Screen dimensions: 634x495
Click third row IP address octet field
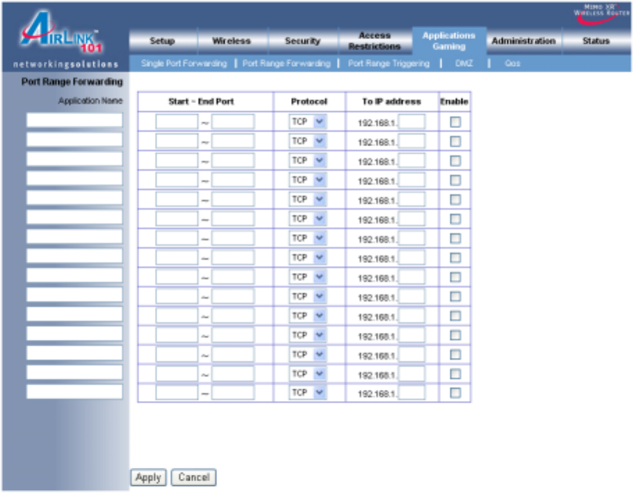click(411, 160)
